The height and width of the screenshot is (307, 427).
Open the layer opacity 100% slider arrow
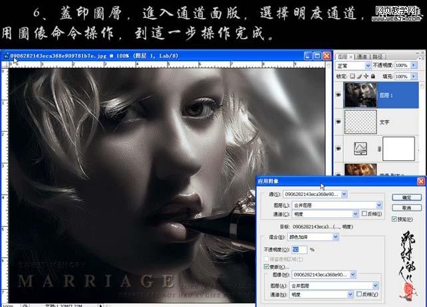pyautogui.click(x=414, y=65)
